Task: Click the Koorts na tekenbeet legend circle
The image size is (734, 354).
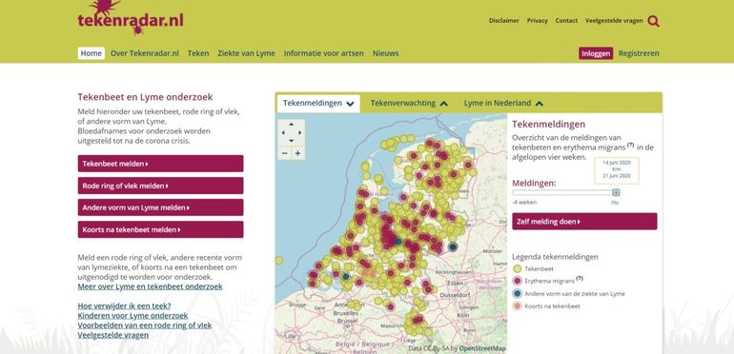Action: [517, 306]
